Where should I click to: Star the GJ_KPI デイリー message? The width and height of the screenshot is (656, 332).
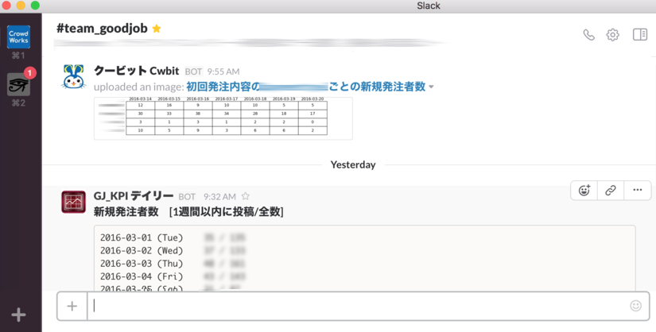click(x=246, y=196)
